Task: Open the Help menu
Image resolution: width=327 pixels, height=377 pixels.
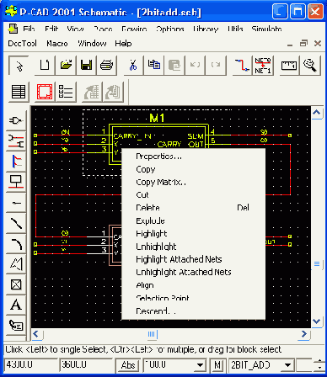Action: click(123, 44)
